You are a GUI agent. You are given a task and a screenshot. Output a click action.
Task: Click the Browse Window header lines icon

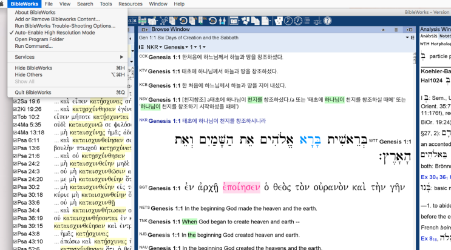[x=396, y=30]
